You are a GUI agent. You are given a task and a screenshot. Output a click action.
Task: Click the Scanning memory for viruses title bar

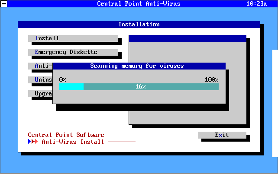[x=139, y=66]
